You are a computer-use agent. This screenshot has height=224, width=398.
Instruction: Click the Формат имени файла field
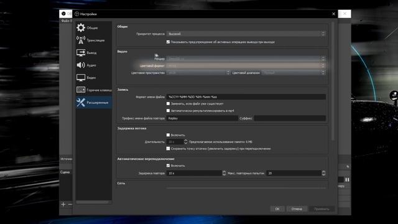[x=246, y=97]
